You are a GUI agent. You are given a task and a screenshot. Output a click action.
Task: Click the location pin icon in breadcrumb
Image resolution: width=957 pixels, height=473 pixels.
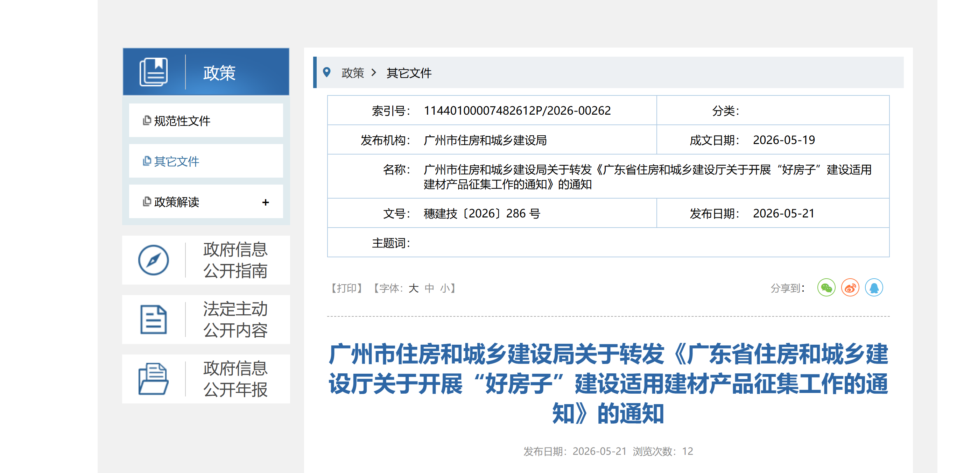[x=326, y=72]
